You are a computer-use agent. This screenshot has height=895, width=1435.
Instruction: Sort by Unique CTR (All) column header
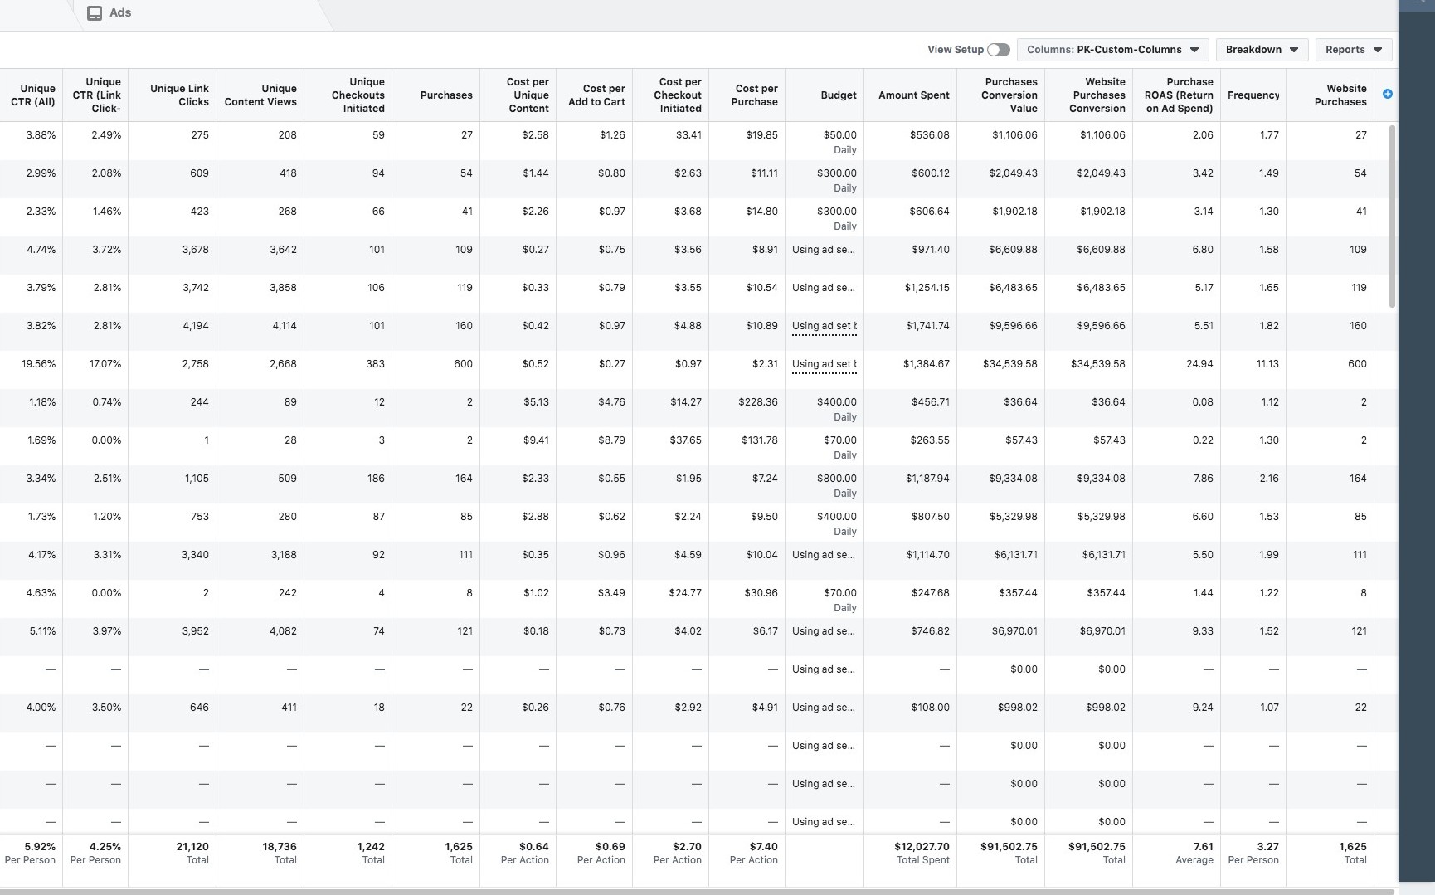33,95
